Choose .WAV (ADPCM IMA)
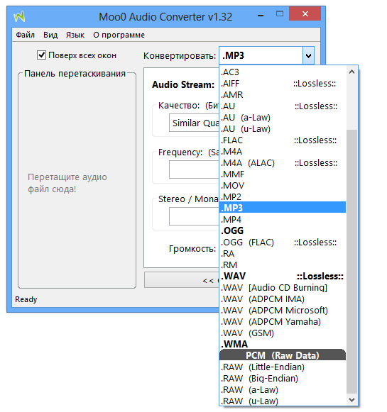 [283, 299]
